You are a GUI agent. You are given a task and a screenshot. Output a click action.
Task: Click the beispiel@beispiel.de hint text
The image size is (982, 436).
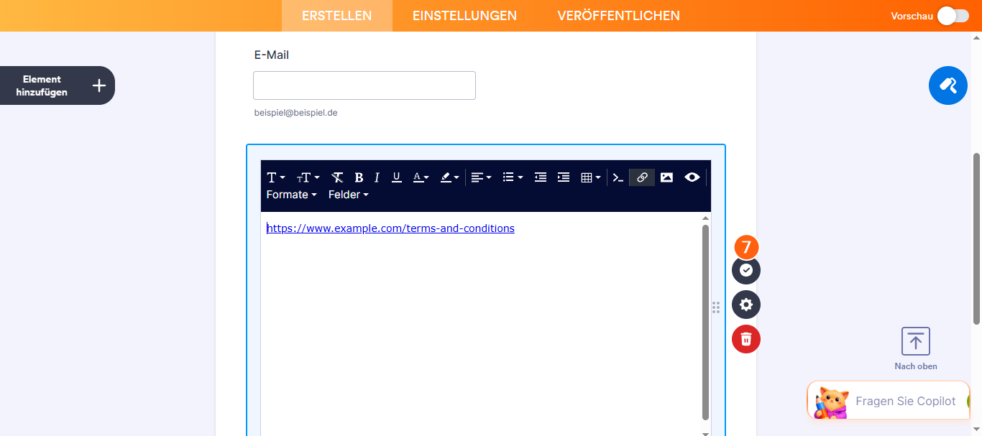point(296,113)
